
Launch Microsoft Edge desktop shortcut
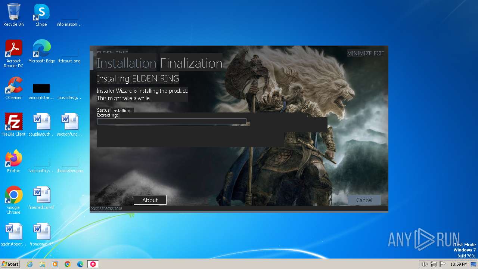41,51
